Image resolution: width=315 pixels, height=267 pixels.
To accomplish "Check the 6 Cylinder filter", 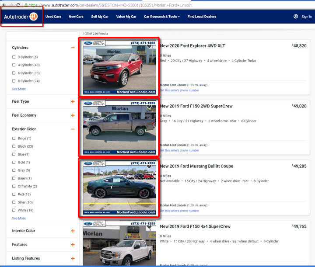I will tap(14, 73).
